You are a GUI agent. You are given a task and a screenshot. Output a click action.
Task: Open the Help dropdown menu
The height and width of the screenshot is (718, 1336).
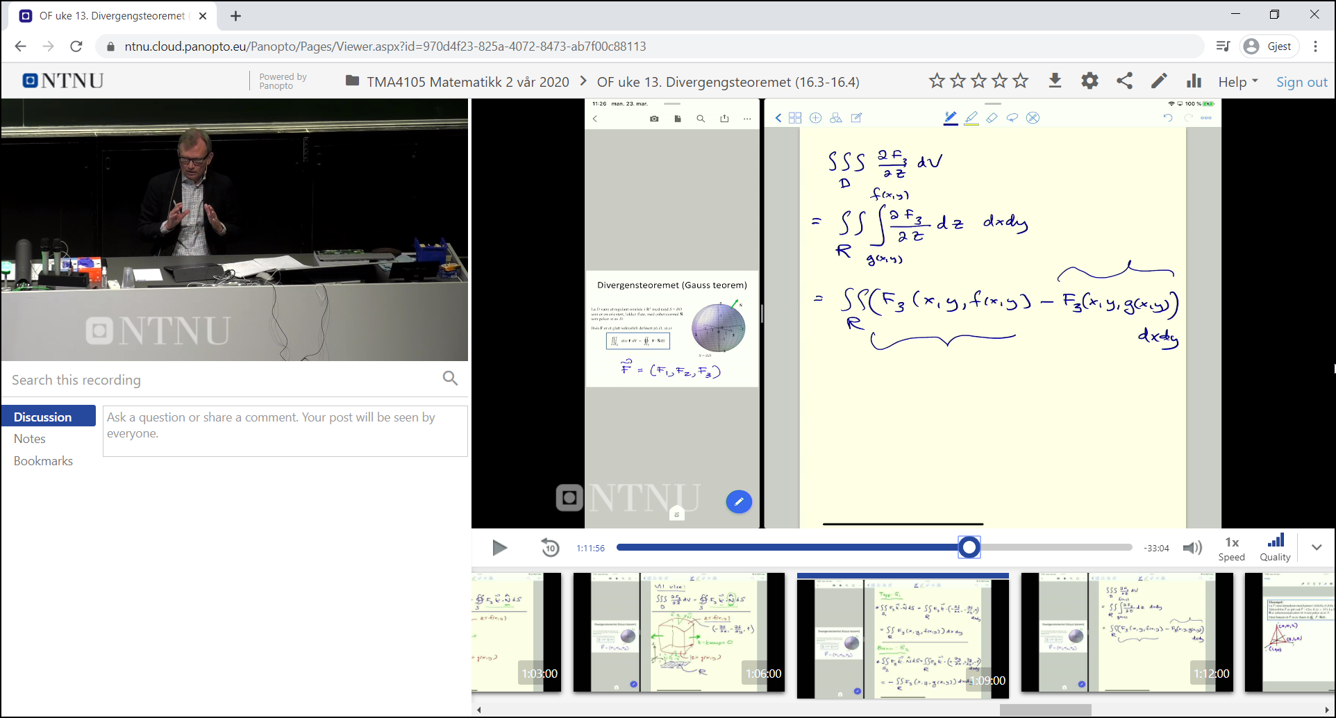1238,82
